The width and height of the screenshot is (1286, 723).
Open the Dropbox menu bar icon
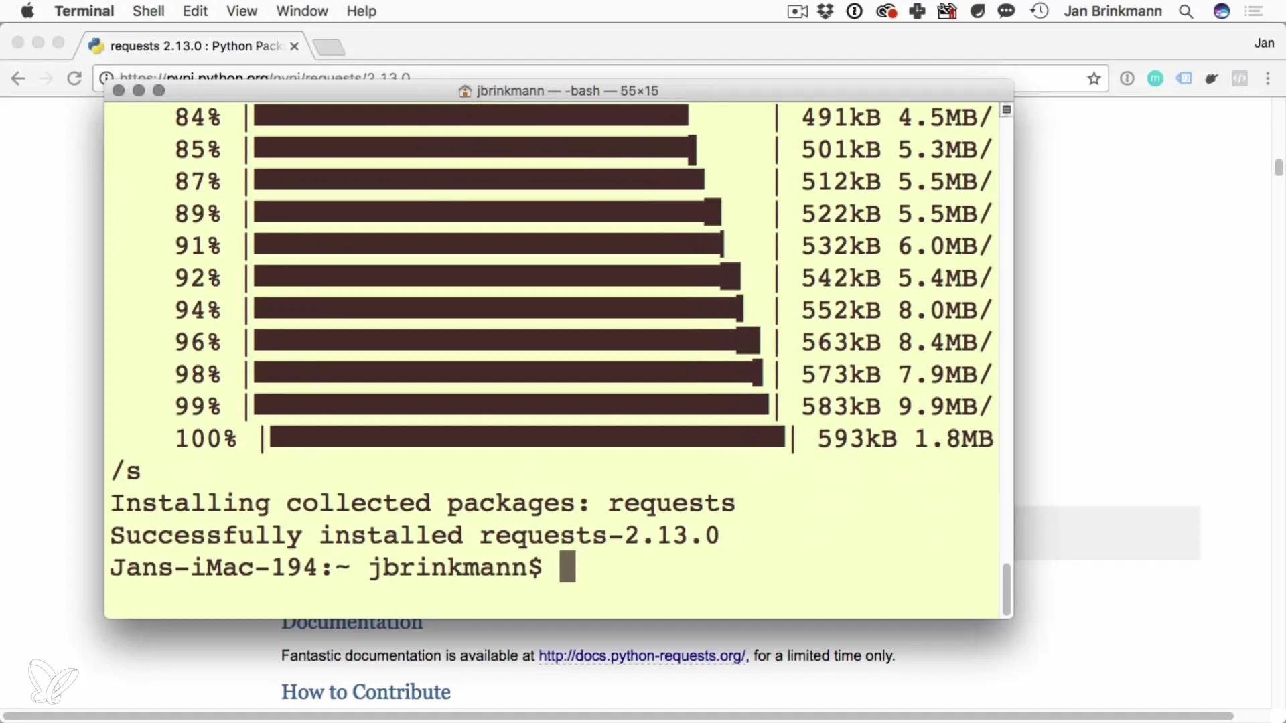(826, 11)
